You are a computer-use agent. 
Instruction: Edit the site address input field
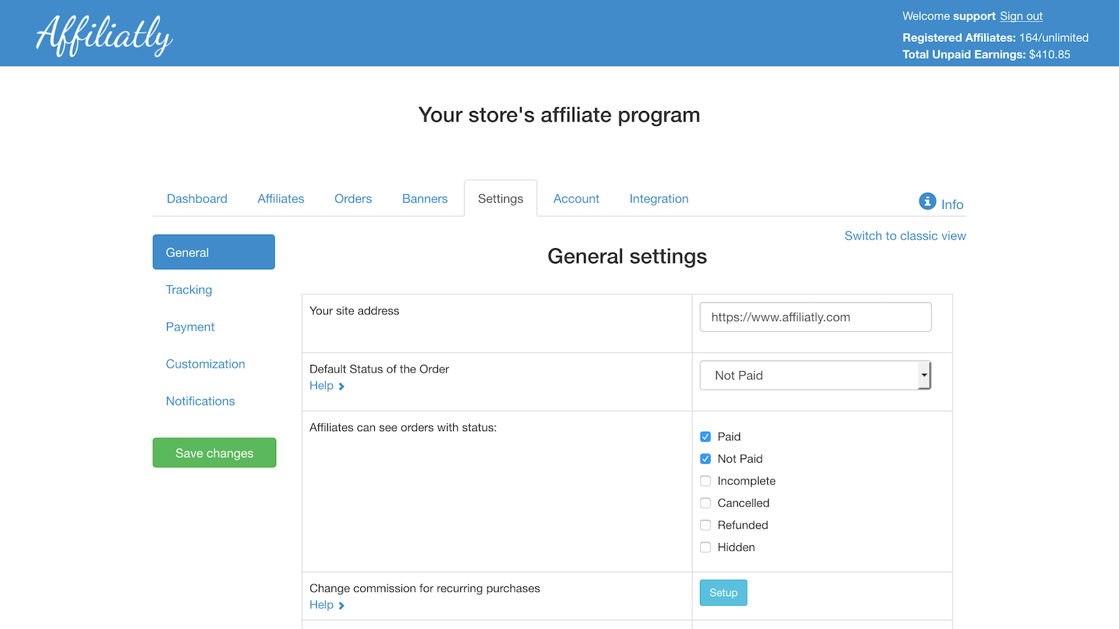pyautogui.click(x=815, y=317)
